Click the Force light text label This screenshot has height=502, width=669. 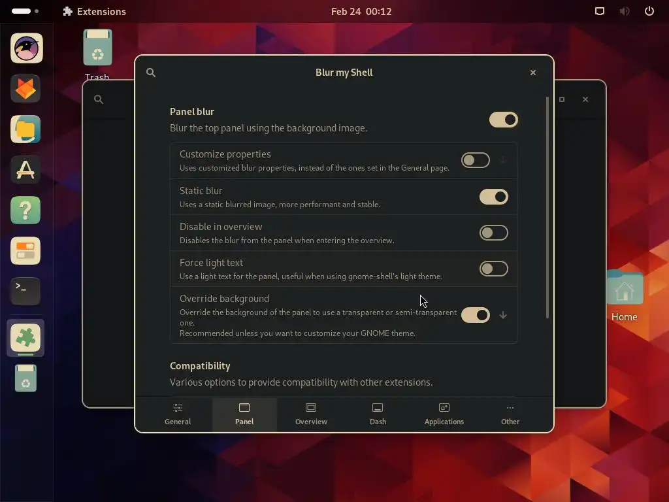click(211, 263)
